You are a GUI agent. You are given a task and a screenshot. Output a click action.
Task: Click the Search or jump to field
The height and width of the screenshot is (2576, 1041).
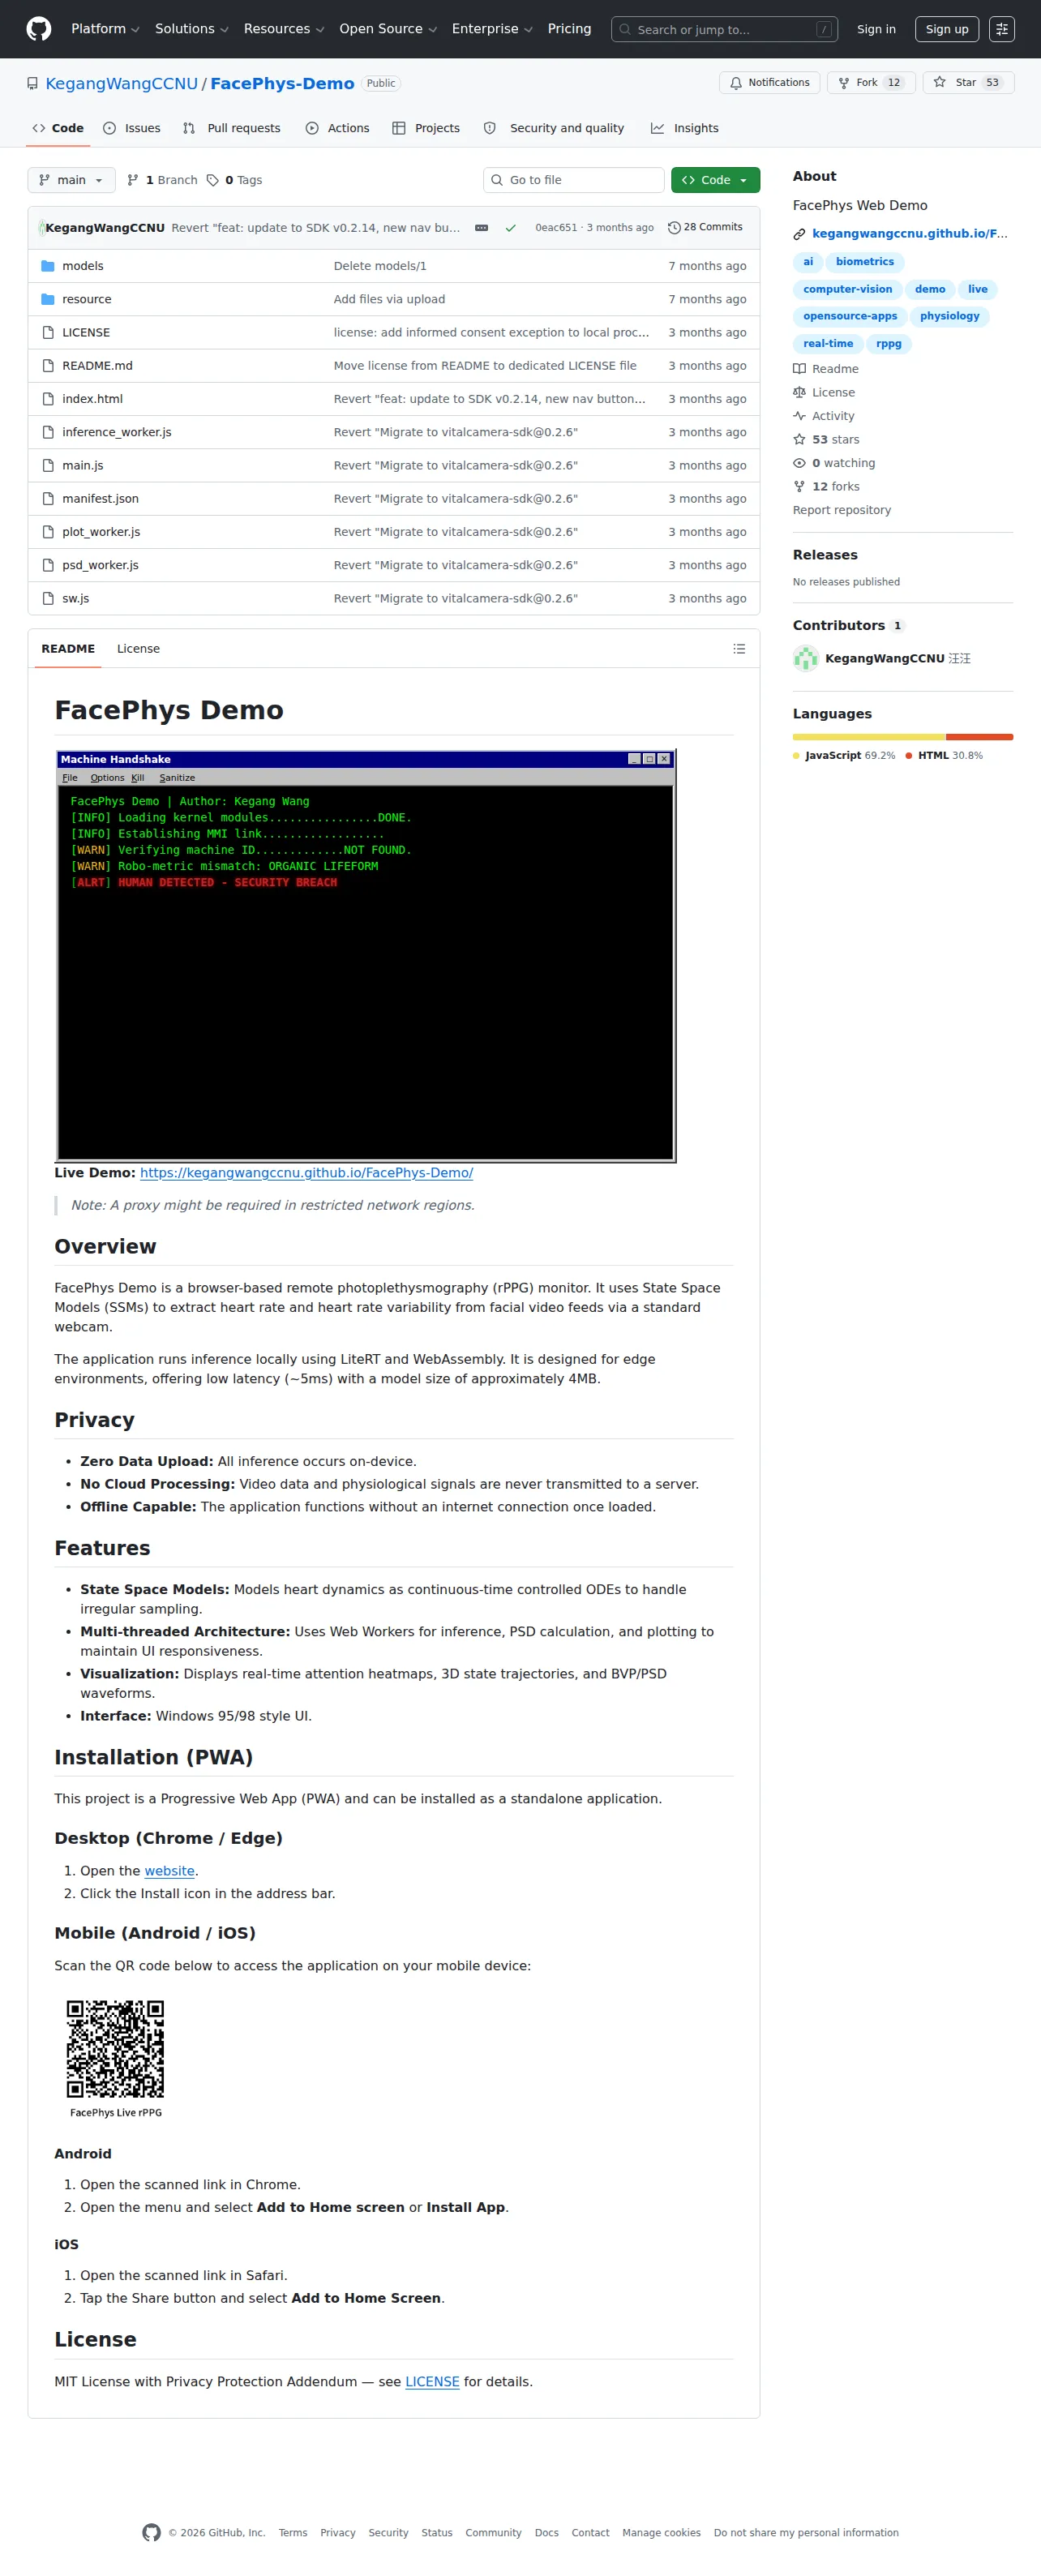click(725, 29)
